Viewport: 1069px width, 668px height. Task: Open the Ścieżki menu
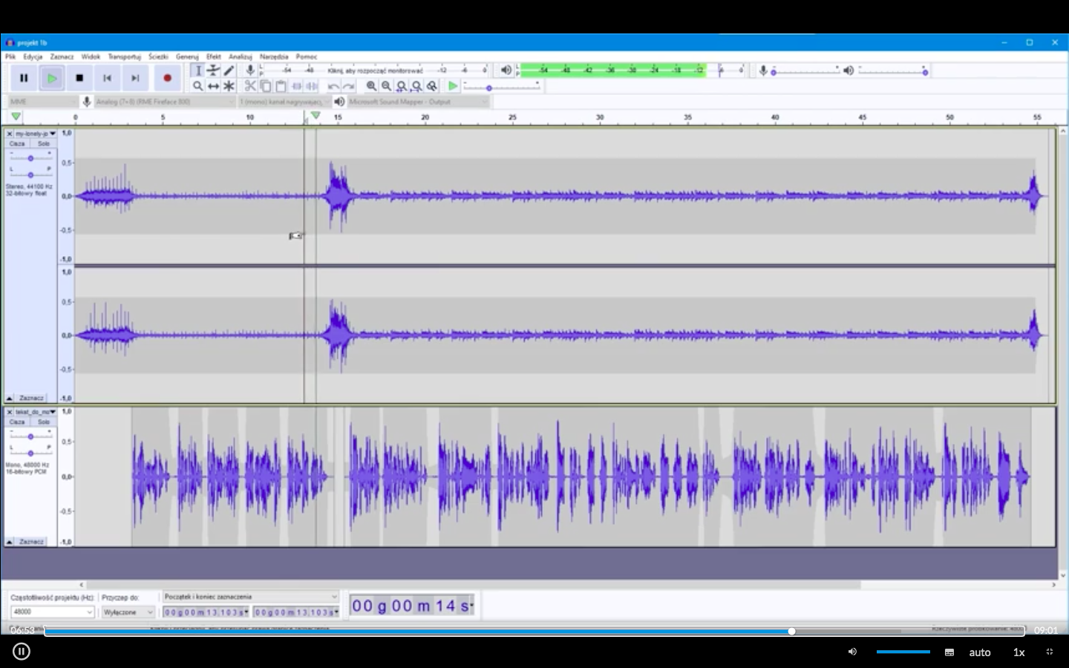point(158,56)
